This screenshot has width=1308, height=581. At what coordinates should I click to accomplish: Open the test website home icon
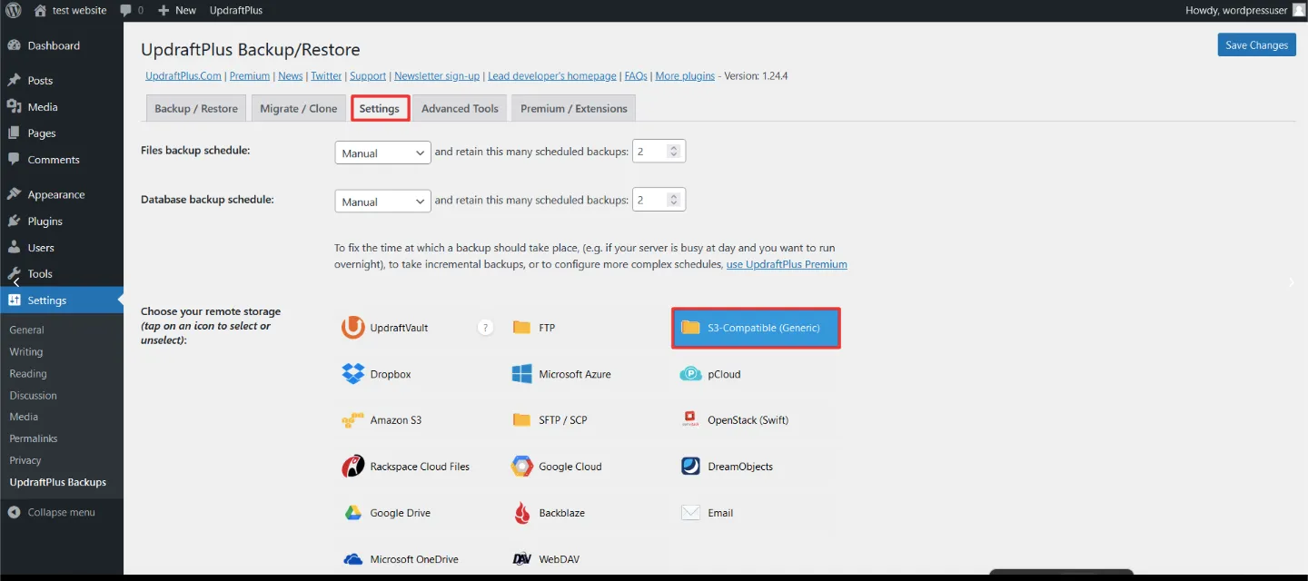coord(40,10)
